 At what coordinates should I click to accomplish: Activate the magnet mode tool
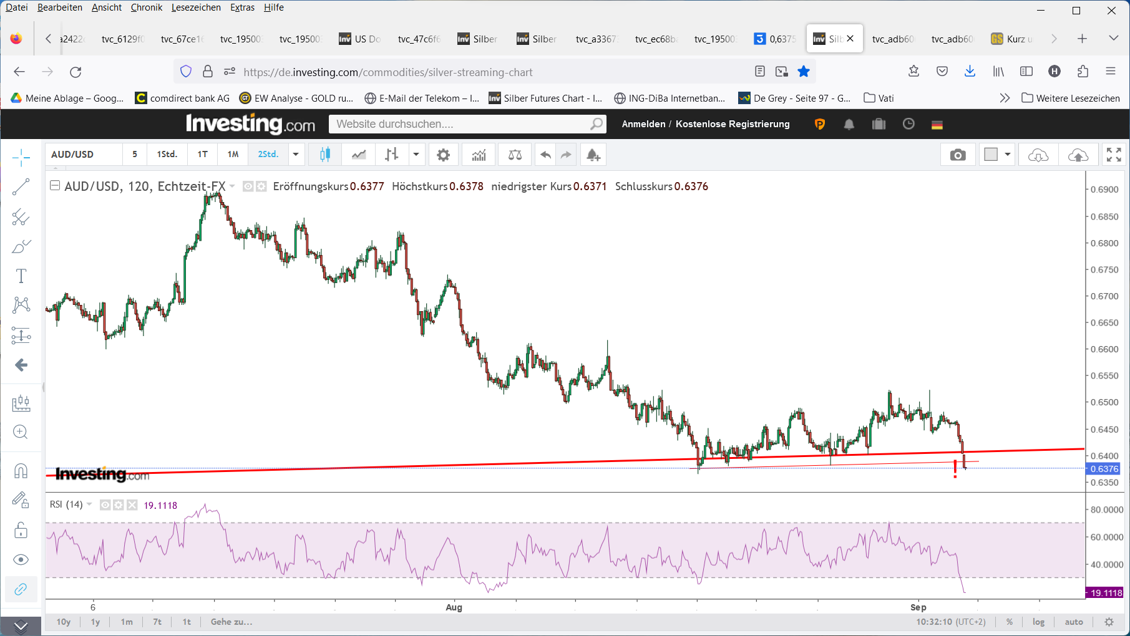[x=21, y=471]
